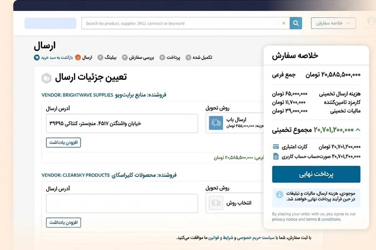
Task: Click the blue search magnifier button
Action: click(x=296, y=23)
